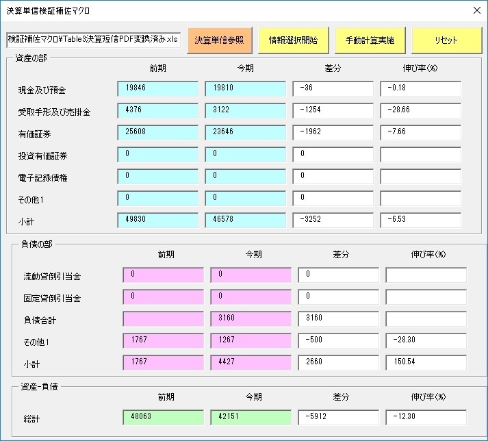Viewport: 488px width, 441px height.
Task: Select 固定貸倒引当金 前期 field
Action: point(164,297)
